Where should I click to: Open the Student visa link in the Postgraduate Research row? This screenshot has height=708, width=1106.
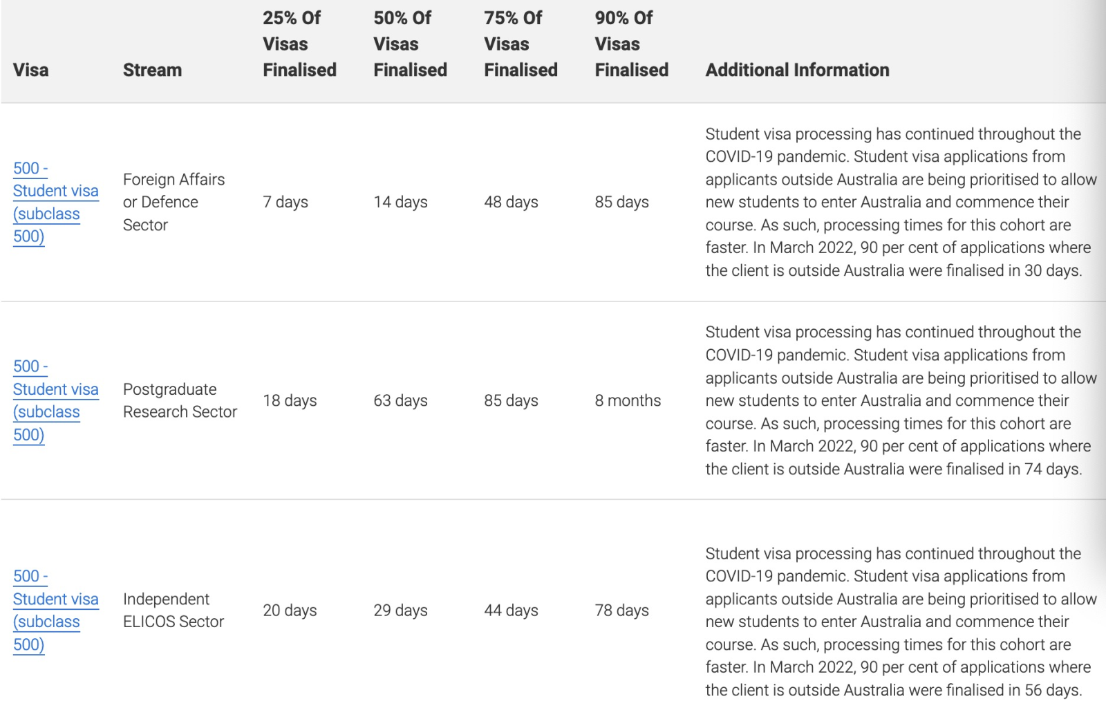pos(55,390)
